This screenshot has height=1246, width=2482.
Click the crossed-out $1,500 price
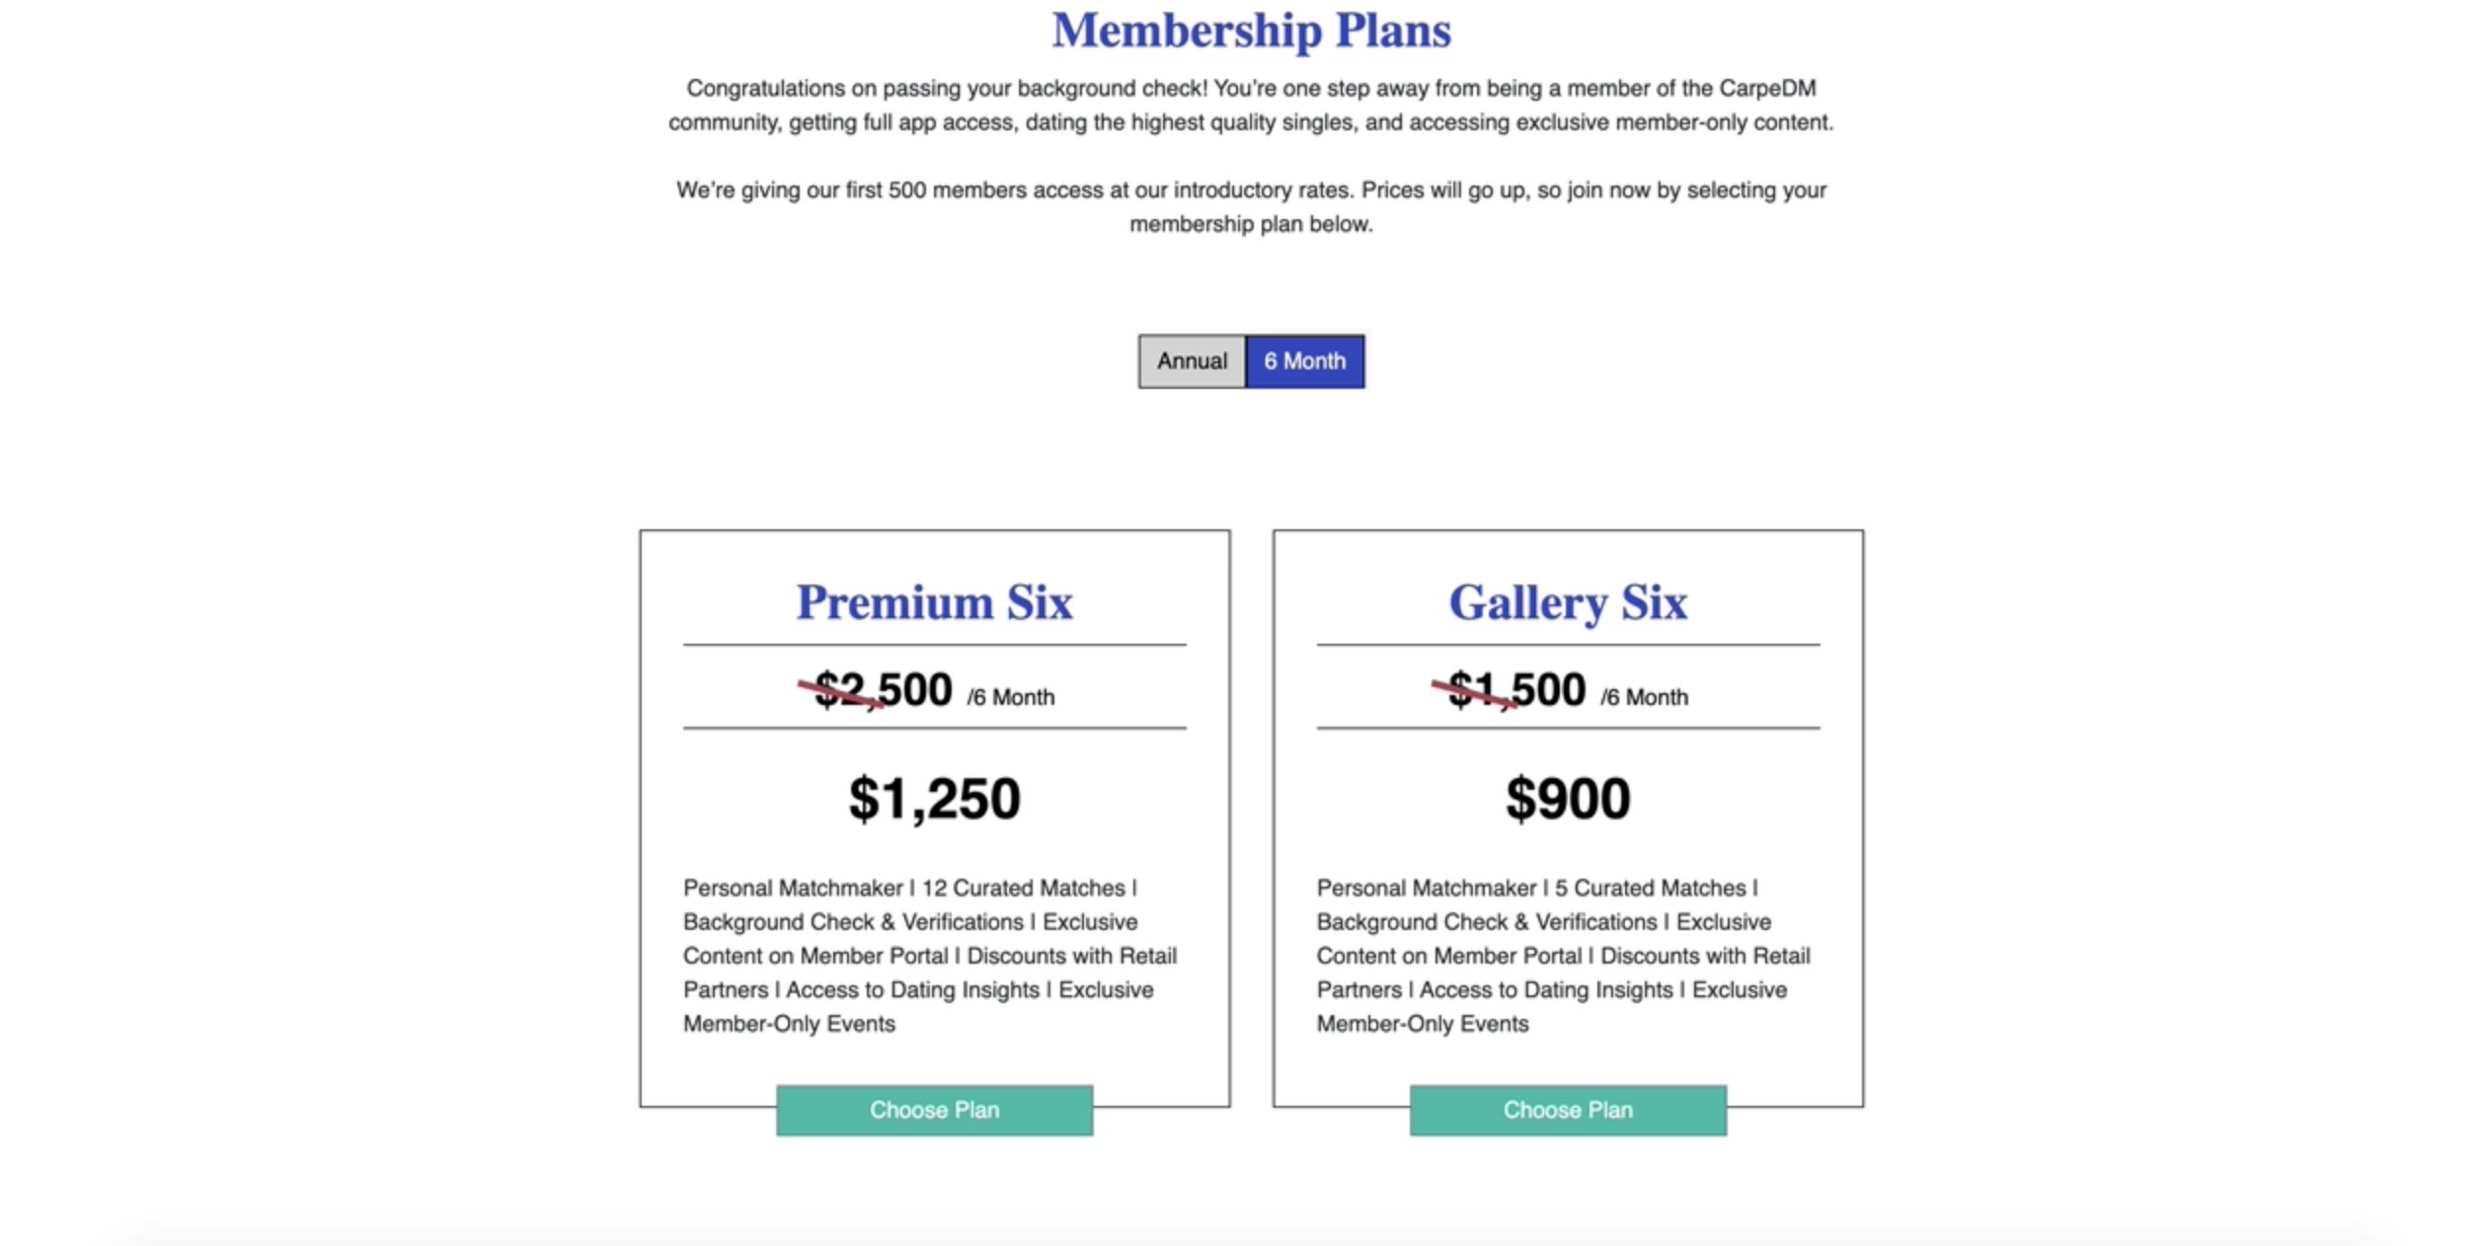coord(1511,691)
